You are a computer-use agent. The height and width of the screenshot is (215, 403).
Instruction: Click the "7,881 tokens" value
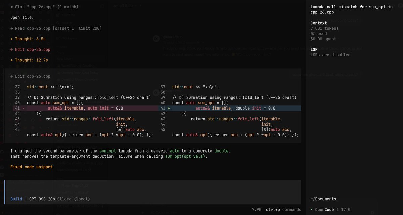(324, 28)
